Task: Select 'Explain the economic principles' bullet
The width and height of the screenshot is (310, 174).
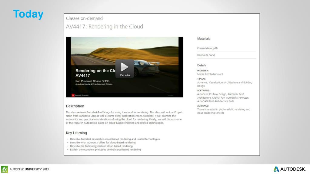Action: point(105,150)
